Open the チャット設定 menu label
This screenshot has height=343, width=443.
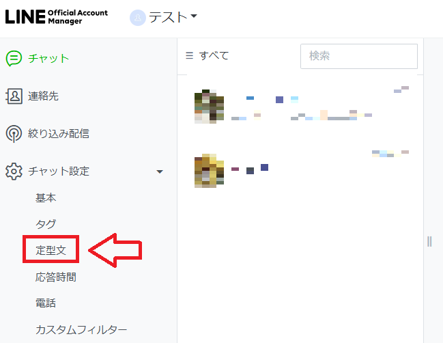coord(59,171)
